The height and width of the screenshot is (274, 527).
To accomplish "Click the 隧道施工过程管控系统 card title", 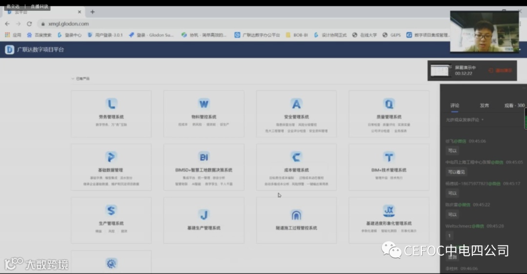I will click(296, 228).
